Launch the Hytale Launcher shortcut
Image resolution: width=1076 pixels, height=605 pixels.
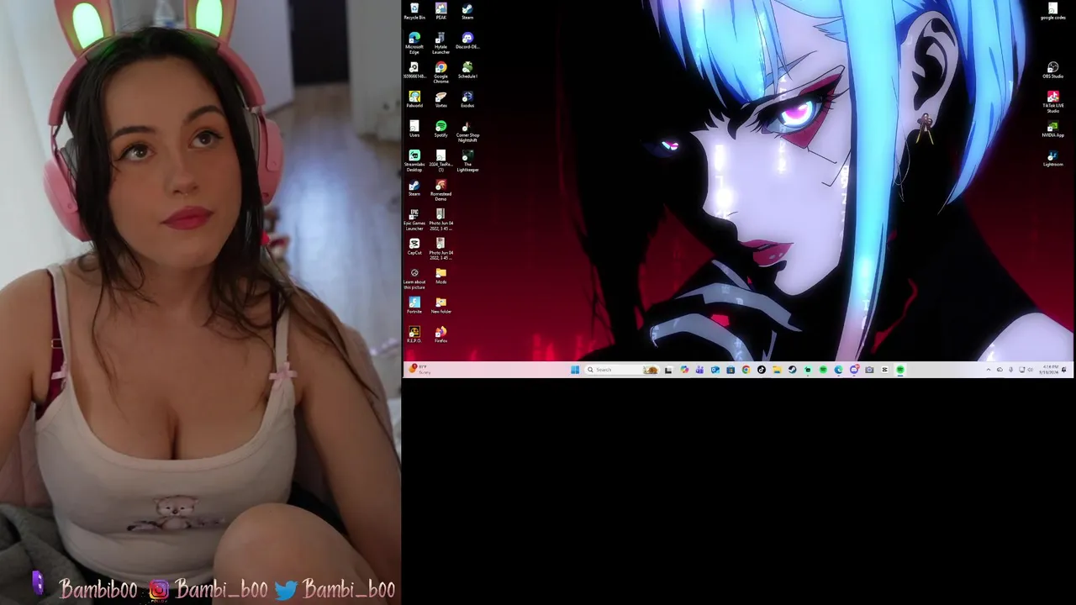point(440,43)
